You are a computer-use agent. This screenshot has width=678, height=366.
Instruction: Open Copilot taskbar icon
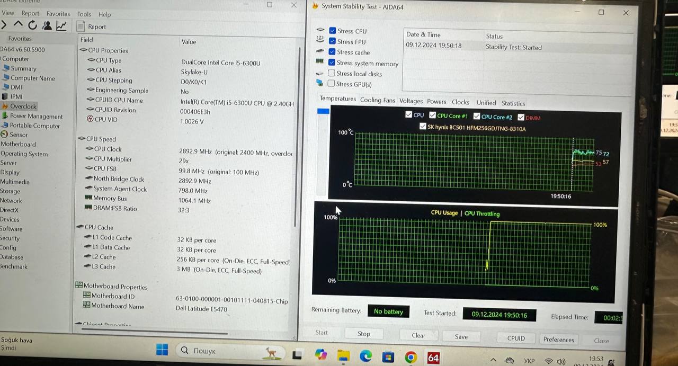point(321,354)
